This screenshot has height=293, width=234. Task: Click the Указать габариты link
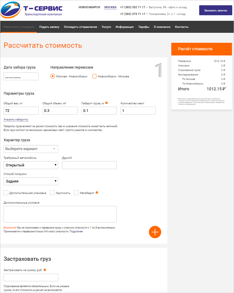[16, 120]
